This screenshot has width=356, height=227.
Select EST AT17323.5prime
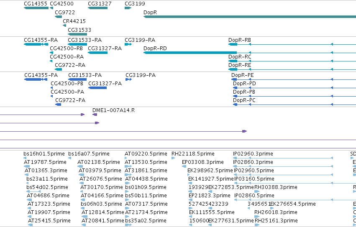[x=30, y=209]
